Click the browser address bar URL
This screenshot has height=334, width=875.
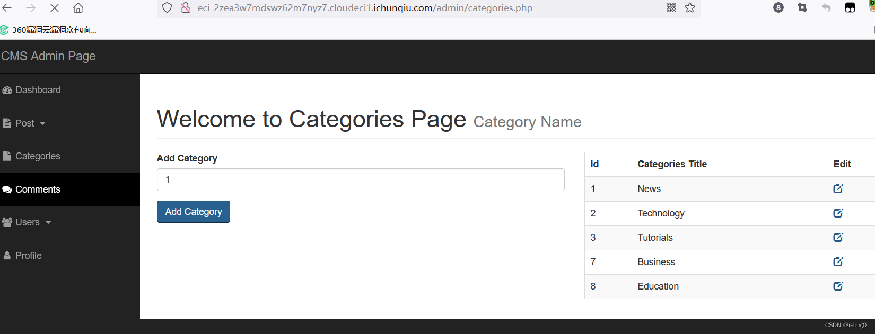pyautogui.click(x=365, y=8)
